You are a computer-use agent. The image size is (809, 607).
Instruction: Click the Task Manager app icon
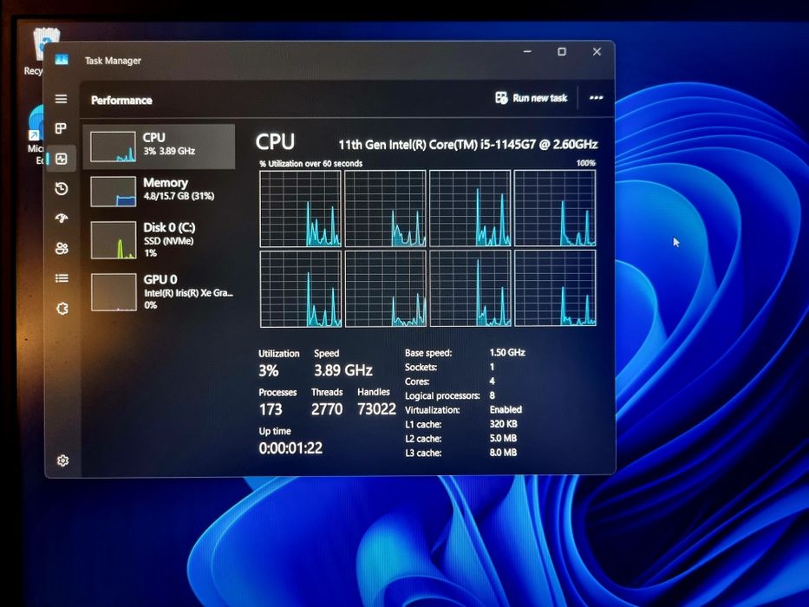point(62,60)
